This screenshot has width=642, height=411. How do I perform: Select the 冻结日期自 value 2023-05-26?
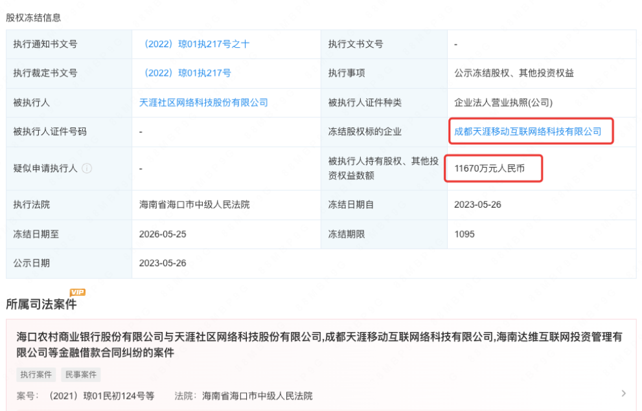coord(477,205)
